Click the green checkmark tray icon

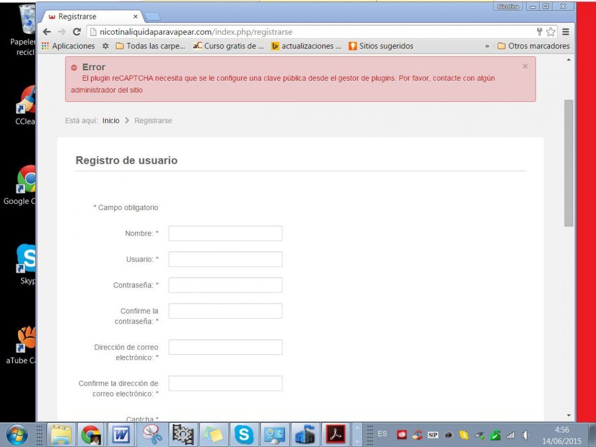tap(495, 435)
